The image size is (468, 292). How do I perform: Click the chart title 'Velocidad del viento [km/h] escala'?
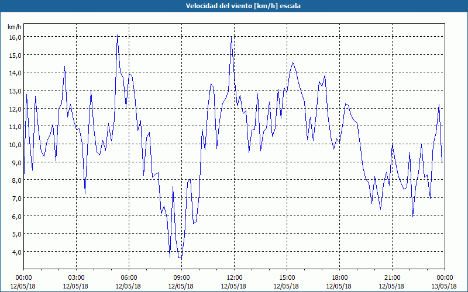[243, 6]
